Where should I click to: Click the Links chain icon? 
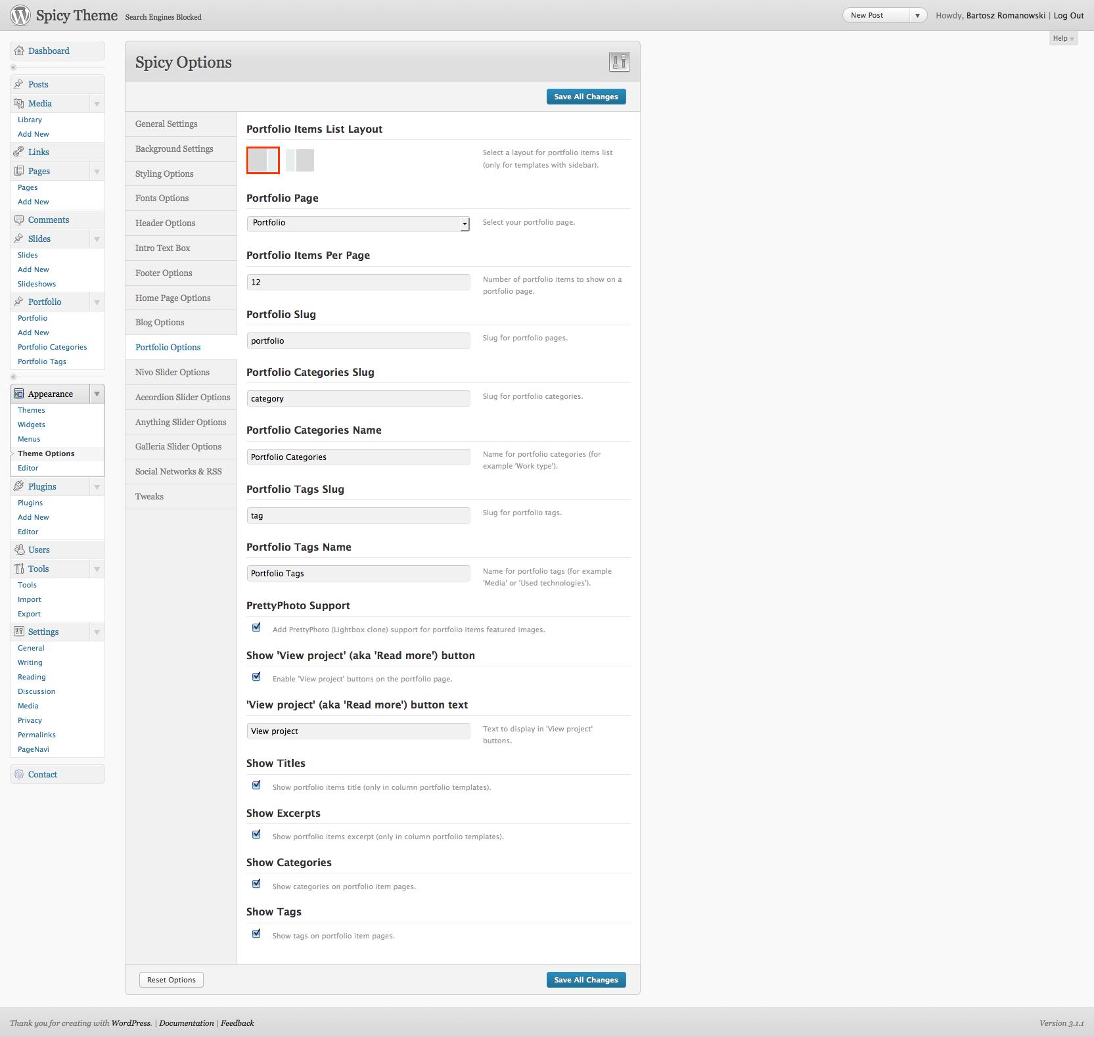coord(19,152)
